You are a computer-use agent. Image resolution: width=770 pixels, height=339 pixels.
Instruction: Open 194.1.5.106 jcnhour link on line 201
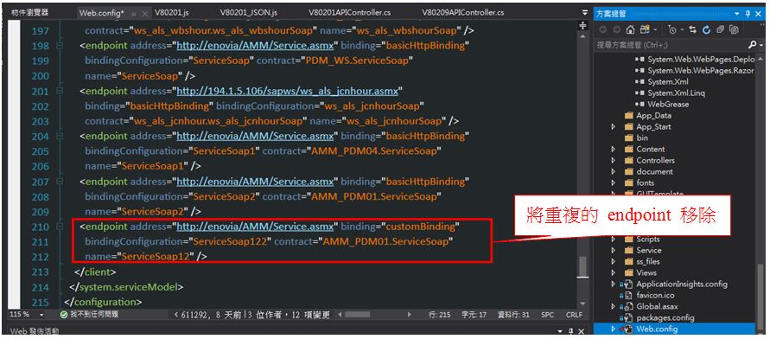(288, 91)
